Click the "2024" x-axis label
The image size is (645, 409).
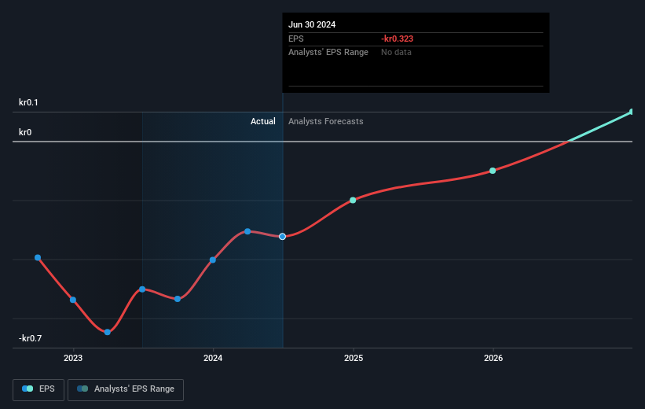[x=213, y=358]
